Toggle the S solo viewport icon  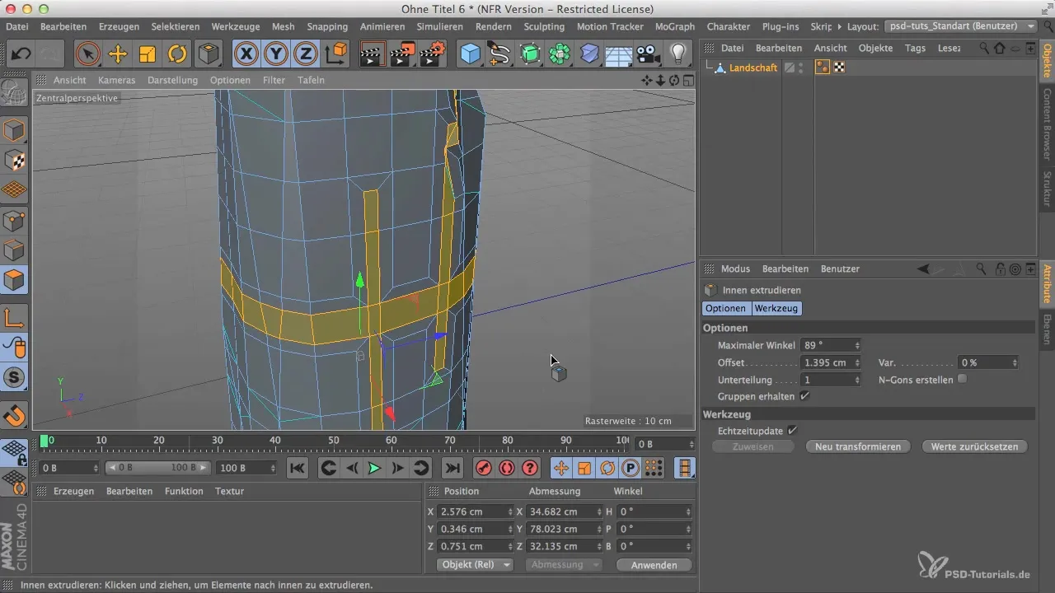click(x=15, y=378)
